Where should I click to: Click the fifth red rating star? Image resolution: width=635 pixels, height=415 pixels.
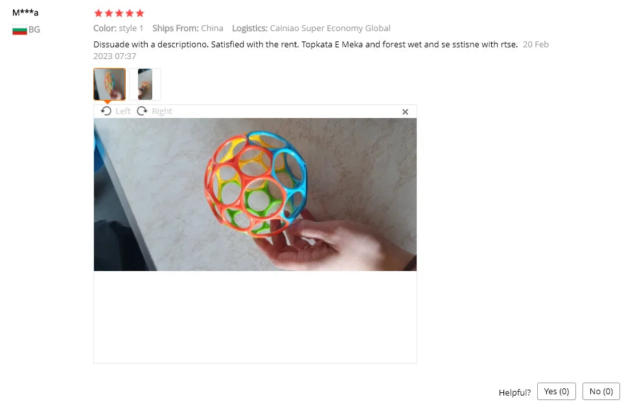click(140, 14)
